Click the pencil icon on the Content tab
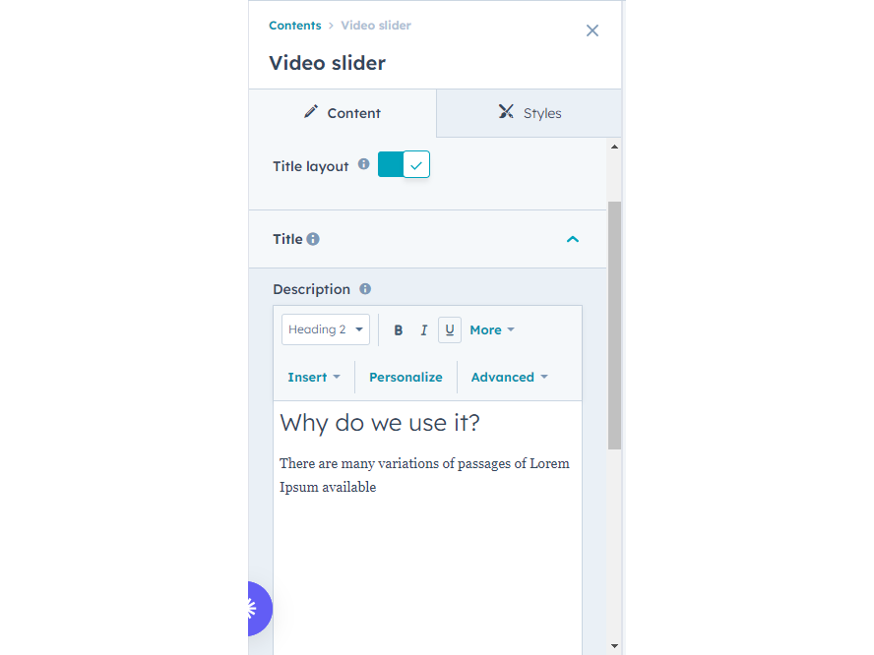This screenshot has width=874, height=655. [x=312, y=112]
